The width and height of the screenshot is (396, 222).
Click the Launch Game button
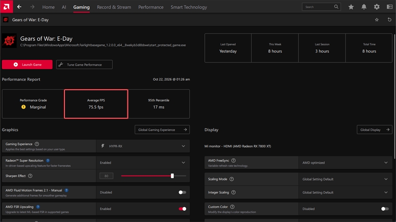[x=27, y=64]
